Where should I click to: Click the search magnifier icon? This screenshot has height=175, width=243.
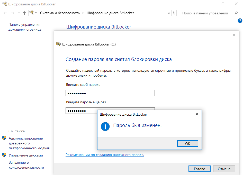click(x=236, y=13)
